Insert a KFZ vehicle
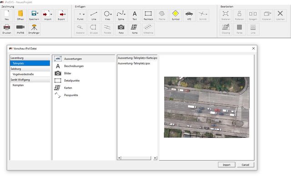Image resolution: width=291 pixels, height=176 pixels. pos(189,15)
